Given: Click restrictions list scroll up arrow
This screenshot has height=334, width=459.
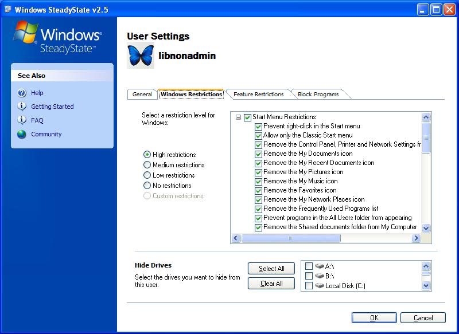Looking at the screenshot, I should 426,117.
